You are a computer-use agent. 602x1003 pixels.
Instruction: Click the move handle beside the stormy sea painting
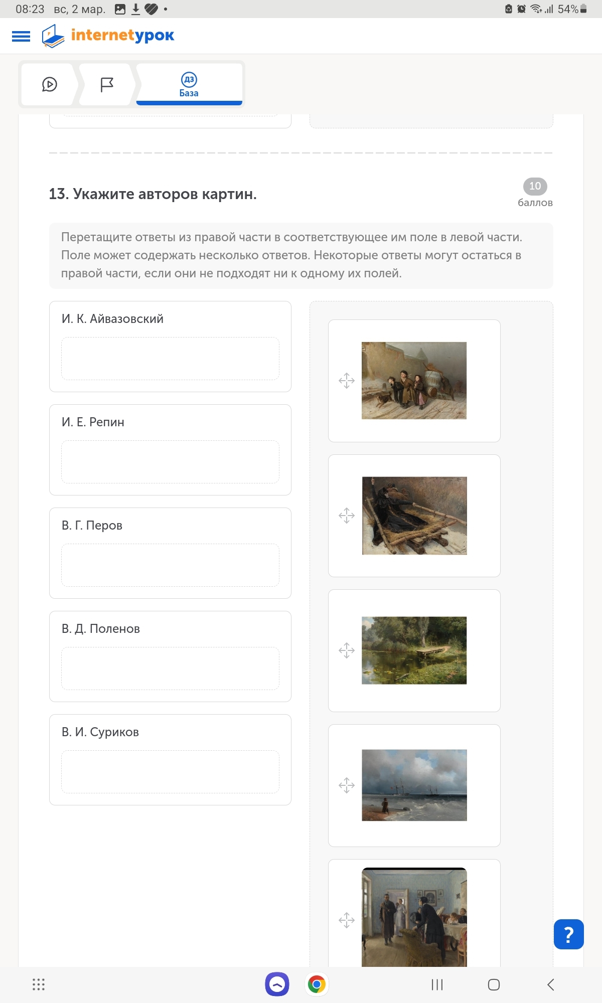[347, 785]
